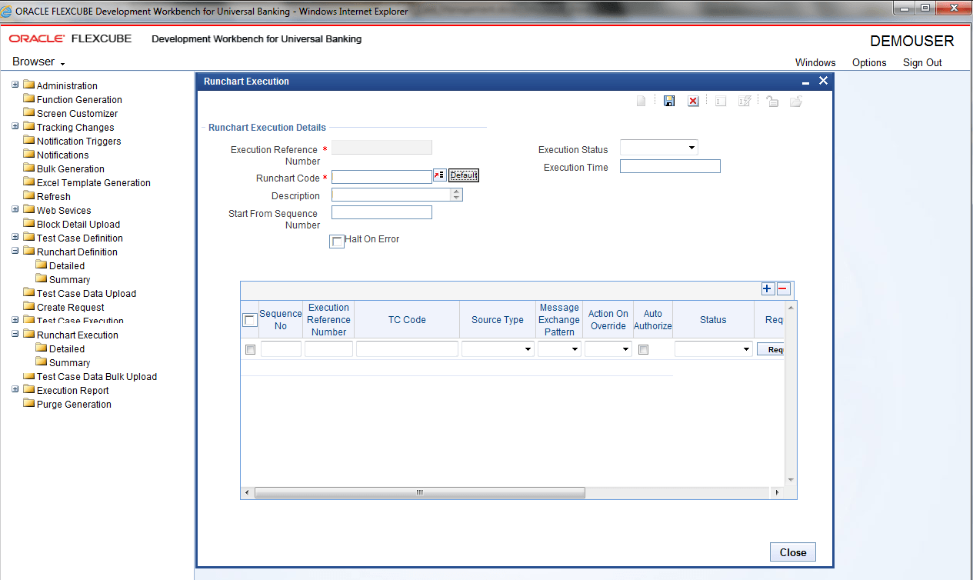Click folder icon beside Test Case Data Bulk Upload
The image size is (973, 580).
29,376
